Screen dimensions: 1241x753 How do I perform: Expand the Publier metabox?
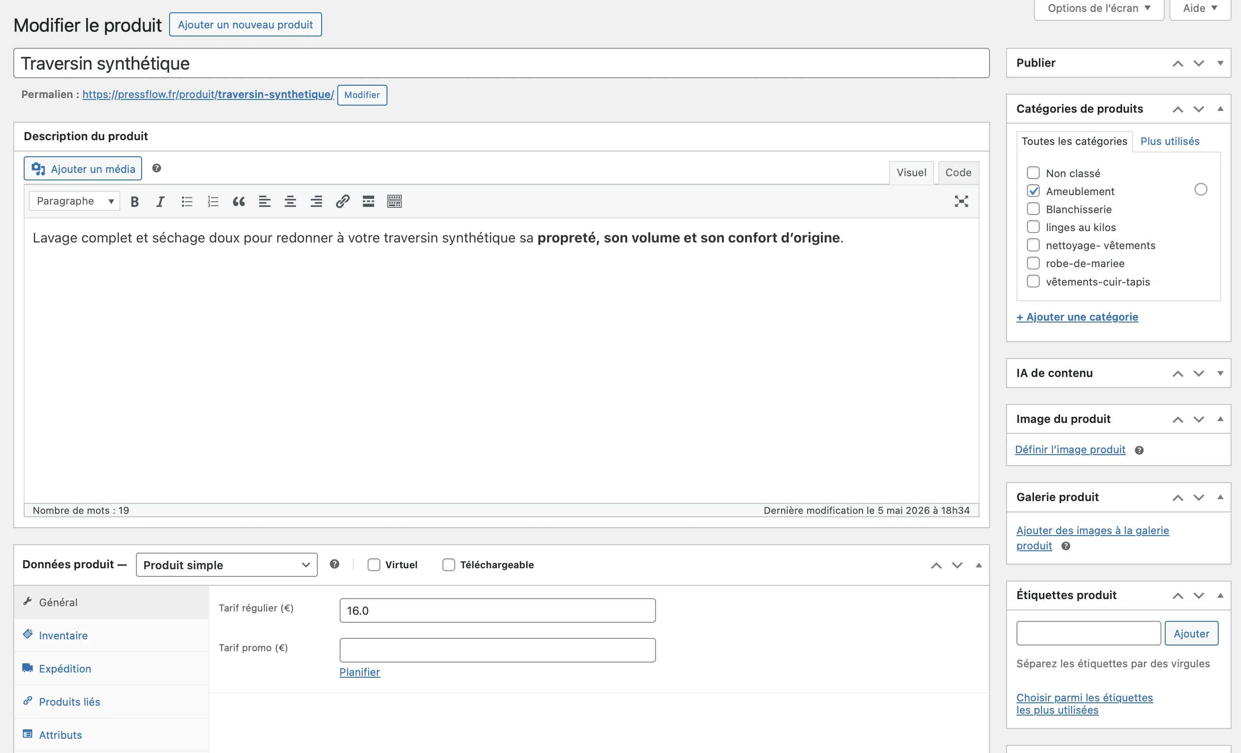(x=1220, y=63)
